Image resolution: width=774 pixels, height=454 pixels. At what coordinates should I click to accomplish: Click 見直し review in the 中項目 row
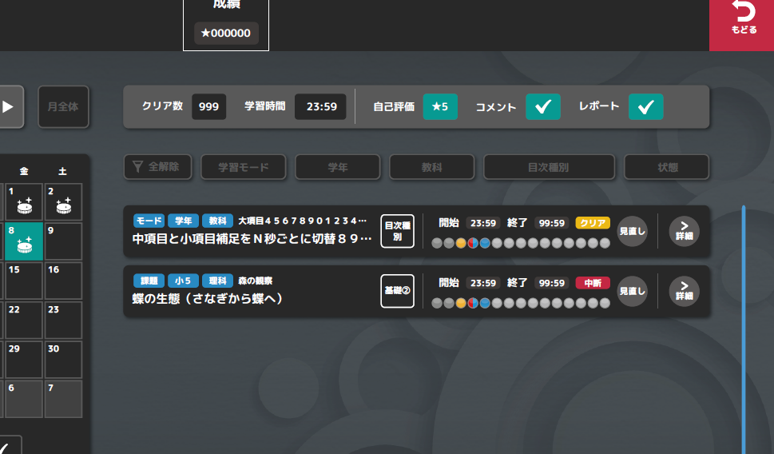click(633, 231)
